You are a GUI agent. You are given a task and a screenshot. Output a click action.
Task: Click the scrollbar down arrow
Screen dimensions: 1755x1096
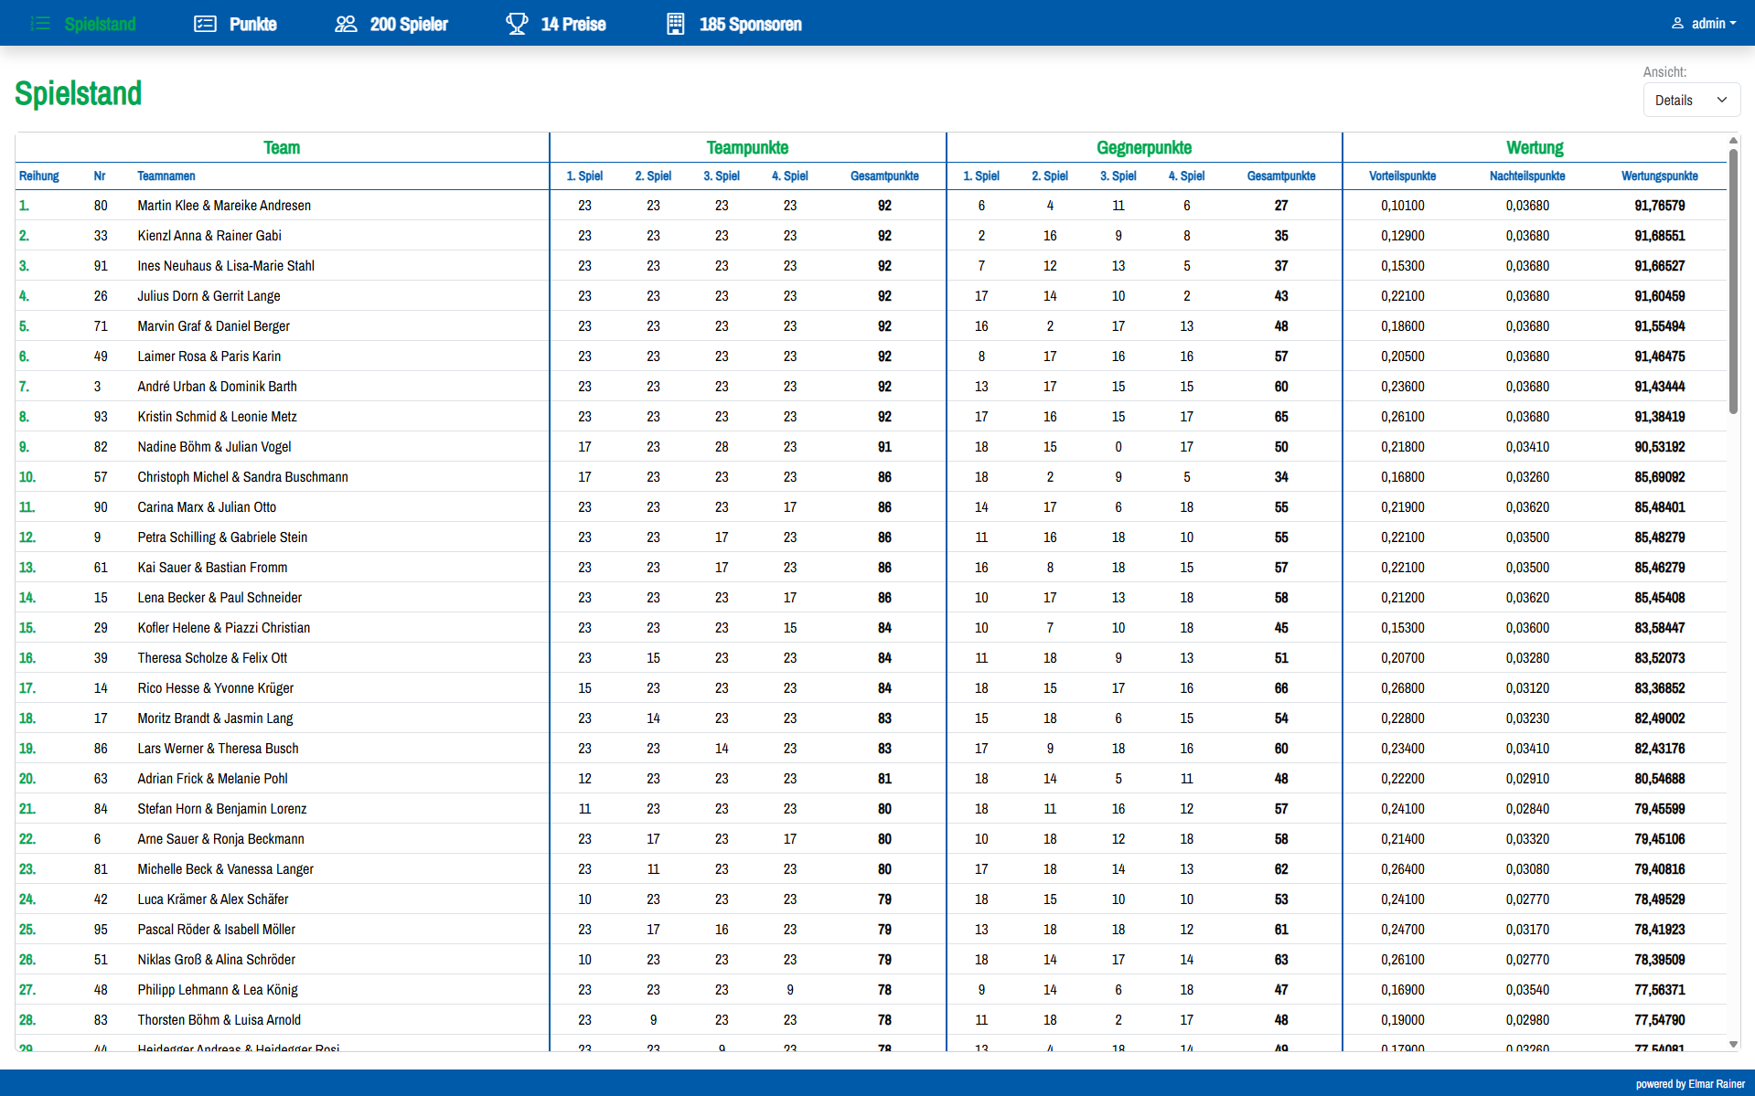coord(1733,1044)
